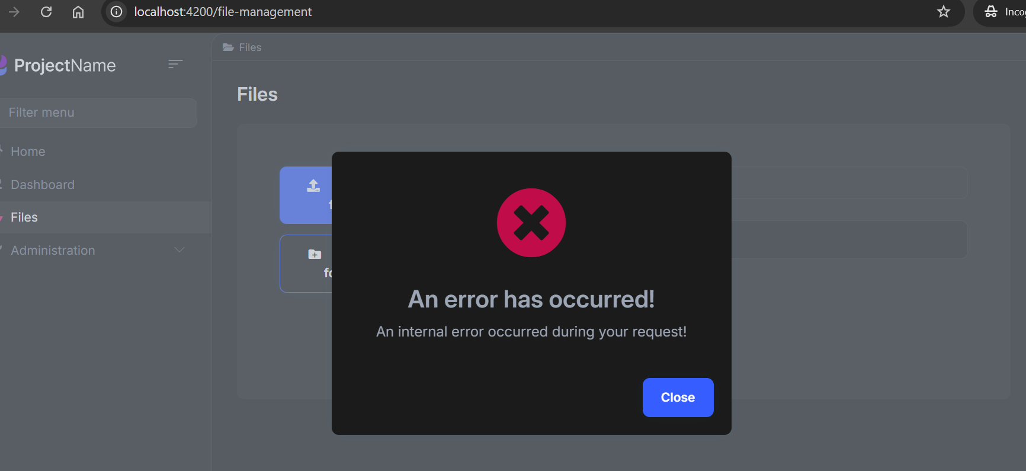Close the error dialog
Image resolution: width=1026 pixels, height=471 pixels.
678,397
